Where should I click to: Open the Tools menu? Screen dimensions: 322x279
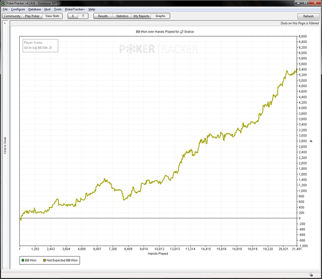(57, 9)
